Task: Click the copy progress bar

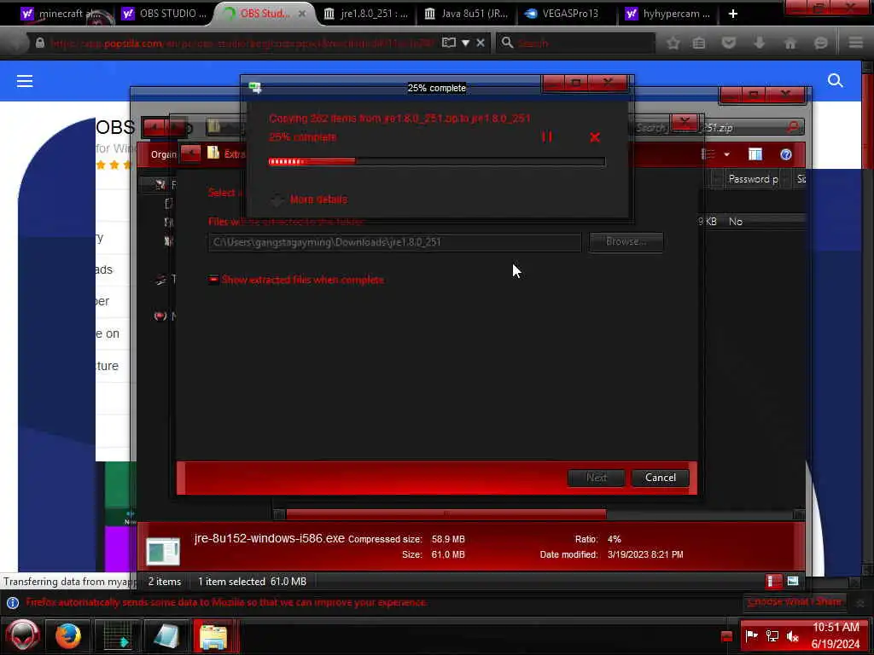Action: tap(436, 161)
